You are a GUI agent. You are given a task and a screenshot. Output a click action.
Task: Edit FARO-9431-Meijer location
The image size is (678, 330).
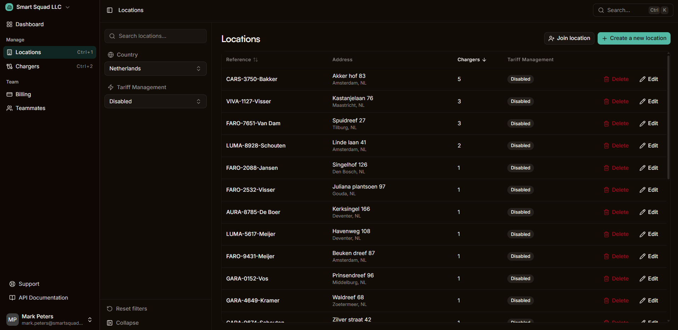(x=649, y=256)
